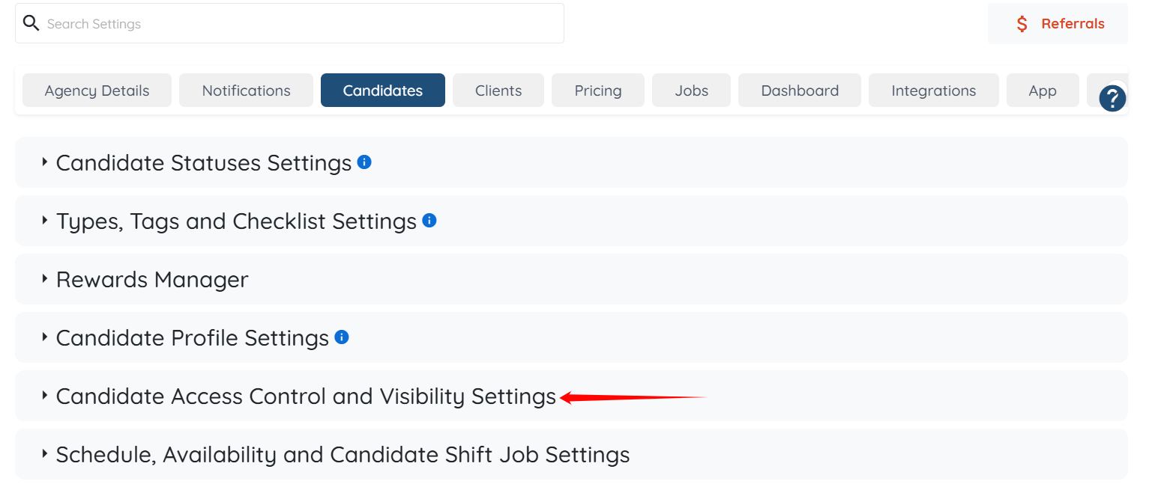Expand Schedule, Availability and Candidate Shift Job Settings
This screenshot has height=484, width=1161.
point(343,454)
